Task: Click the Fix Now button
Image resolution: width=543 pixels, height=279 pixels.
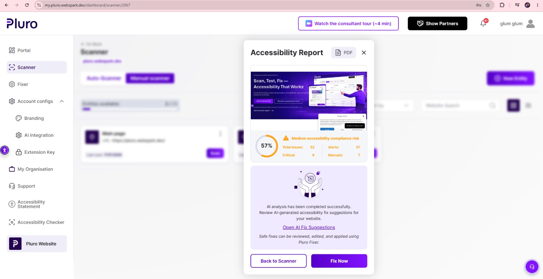Action: pyautogui.click(x=339, y=261)
